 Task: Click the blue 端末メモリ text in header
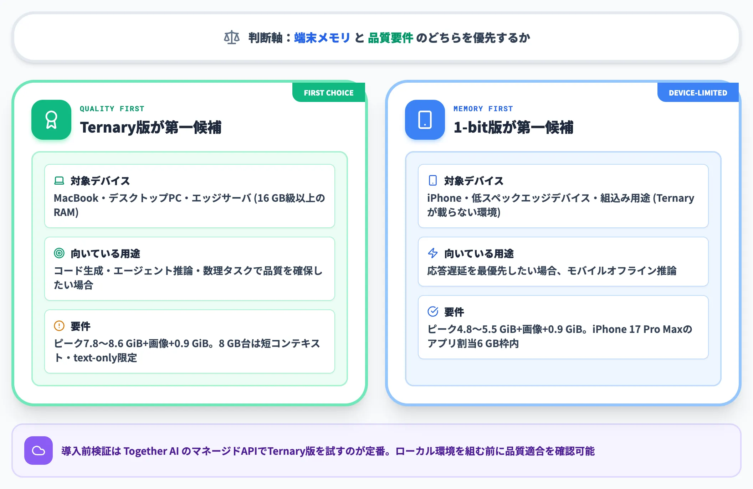click(322, 38)
